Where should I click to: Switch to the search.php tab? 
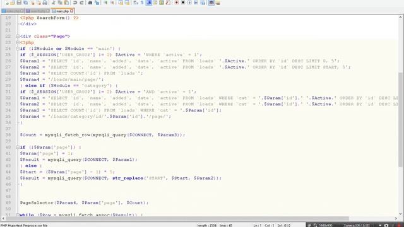(38, 11)
